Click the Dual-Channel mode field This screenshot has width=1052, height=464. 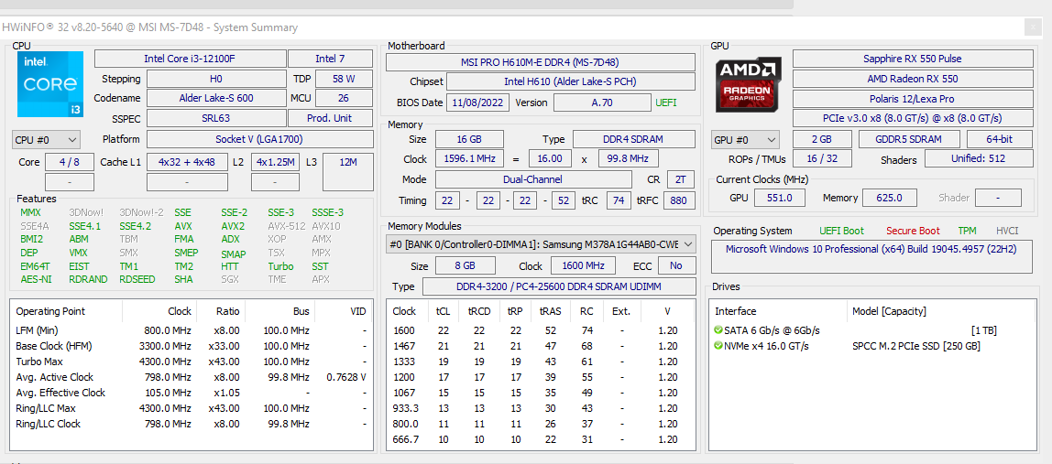(533, 179)
